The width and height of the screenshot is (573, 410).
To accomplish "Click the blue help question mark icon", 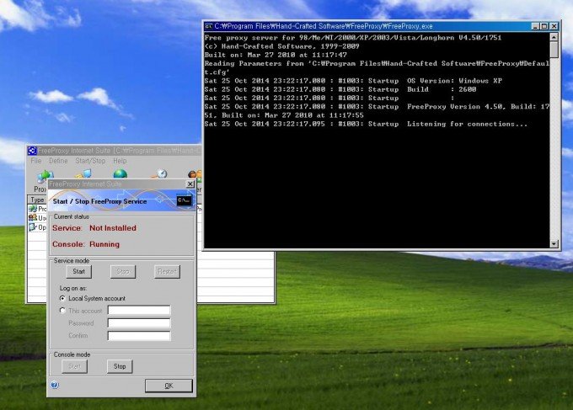I will pos(55,385).
